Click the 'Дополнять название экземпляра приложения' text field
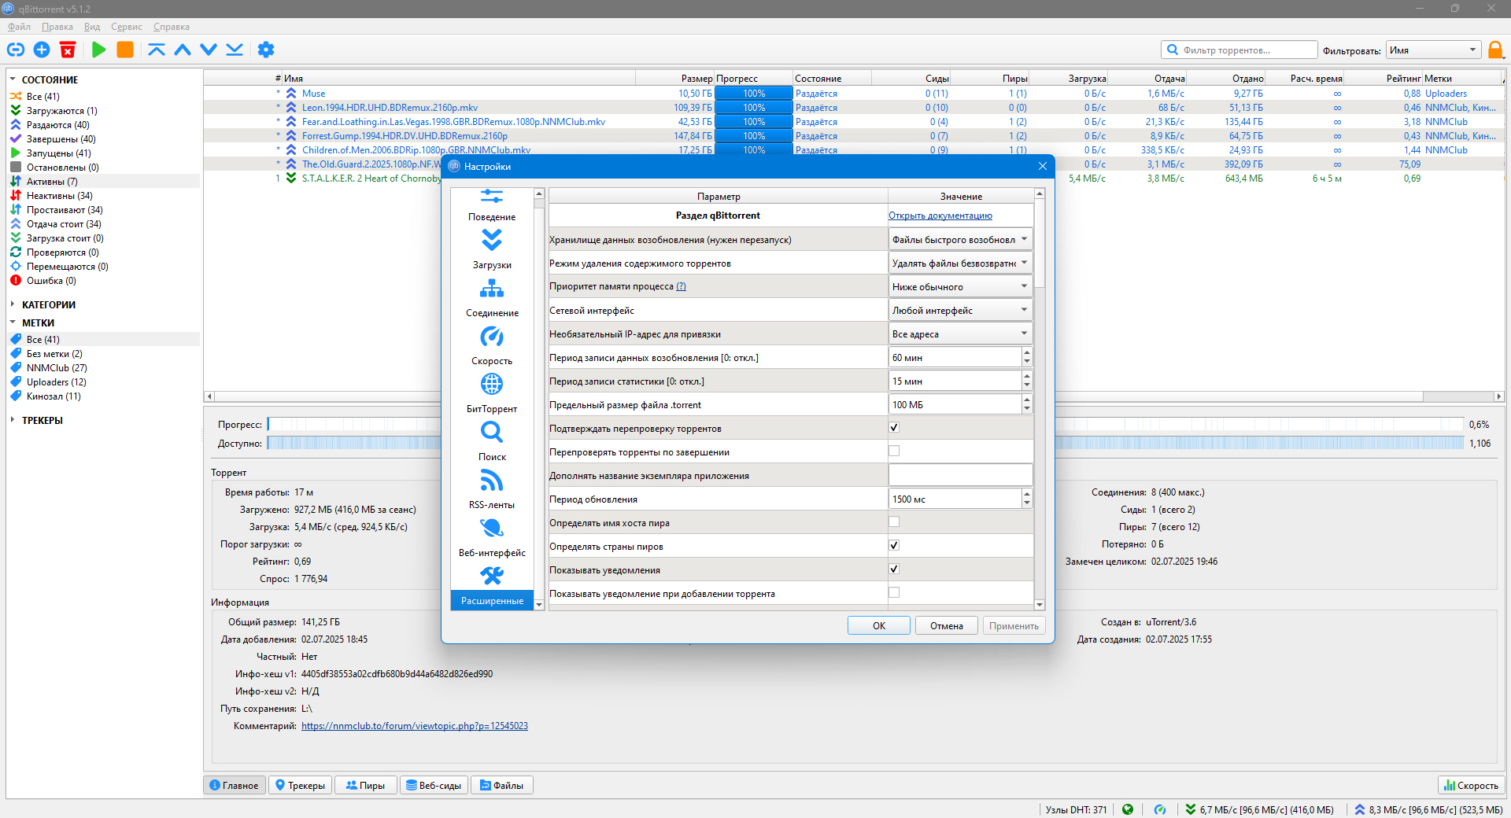Image resolution: width=1511 pixels, height=818 pixels. point(960,475)
